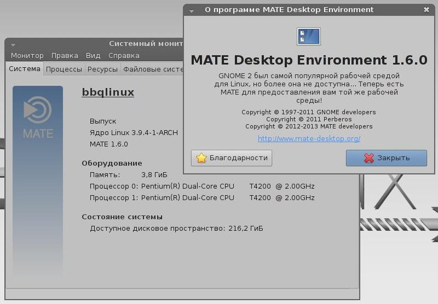The height and width of the screenshot is (304, 438).
Task: Click the MATE 1.6.0 version line
Action: coord(108,144)
